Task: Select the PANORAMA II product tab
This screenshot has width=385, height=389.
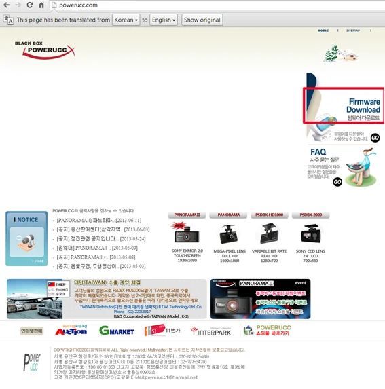Action: pos(187,215)
